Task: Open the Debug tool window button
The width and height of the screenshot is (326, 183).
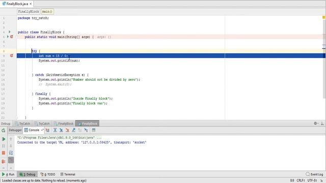Action: (x=28, y=174)
